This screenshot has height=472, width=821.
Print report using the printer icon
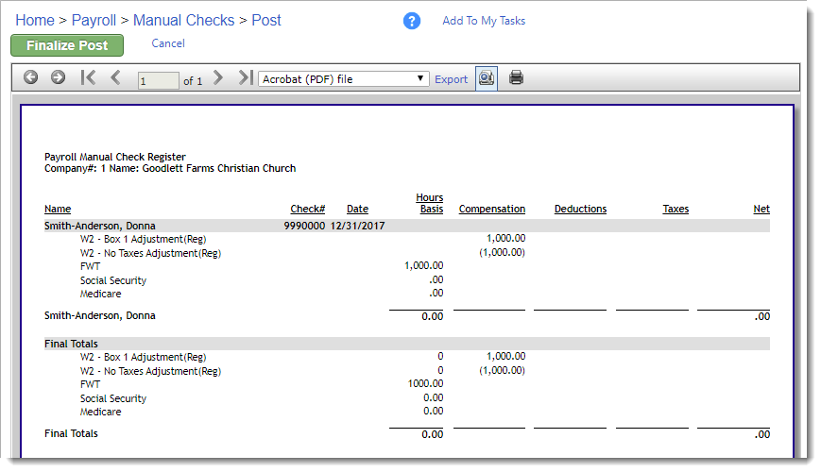(x=516, y=77)
